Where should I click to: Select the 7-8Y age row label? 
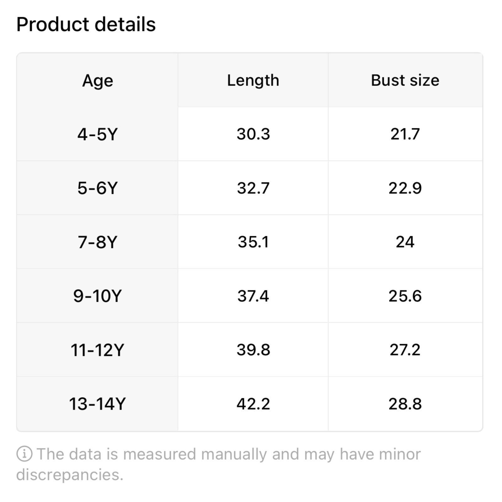[x=98, y=242]
